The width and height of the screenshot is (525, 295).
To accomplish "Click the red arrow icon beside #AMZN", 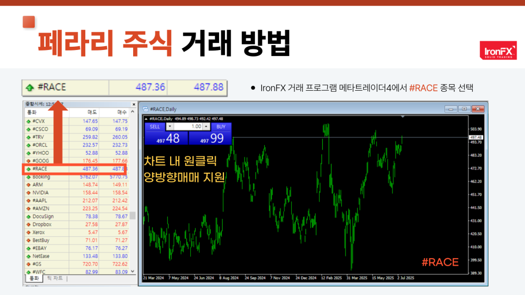I will point(28,209).
